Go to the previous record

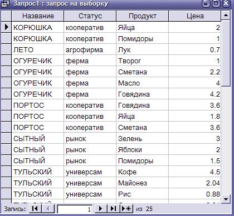[x=48, y=209]
